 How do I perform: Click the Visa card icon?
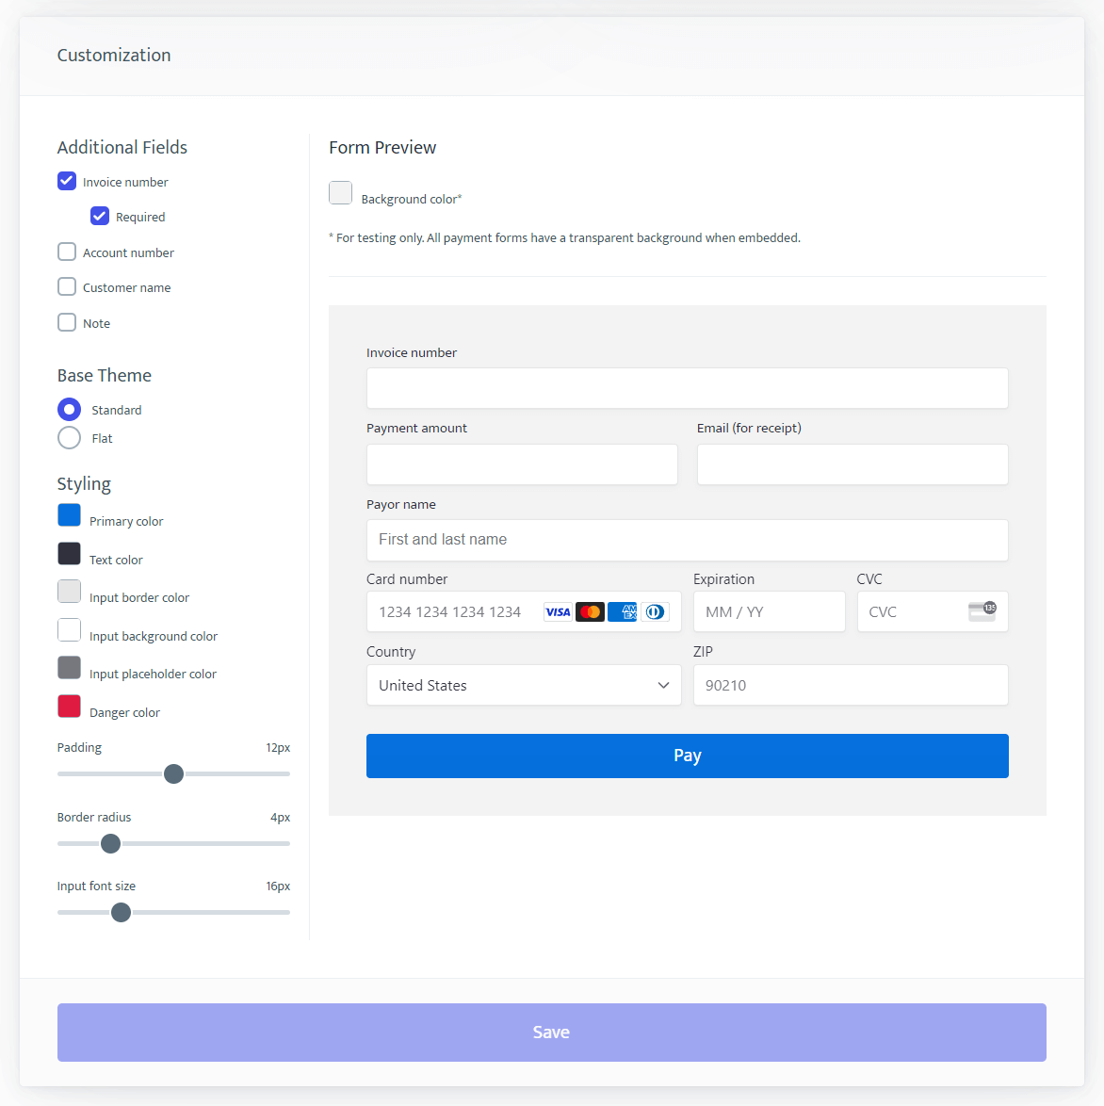coord(558,611)
